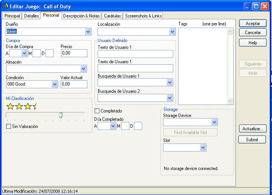Expand Busqueda de Usuario 2 dropdown

169,98
